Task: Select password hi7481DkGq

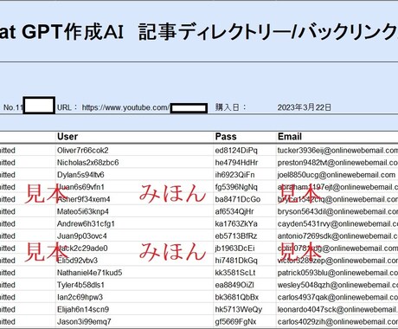Action: pos(236,261)
